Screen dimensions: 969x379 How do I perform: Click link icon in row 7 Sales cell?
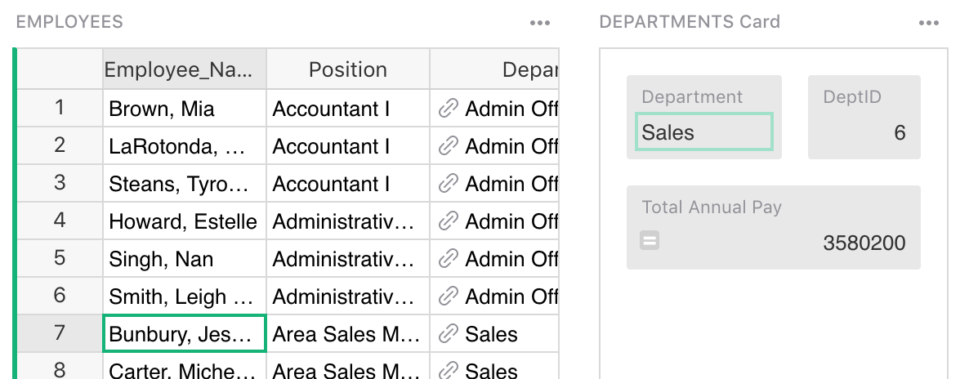coord(448,334)
